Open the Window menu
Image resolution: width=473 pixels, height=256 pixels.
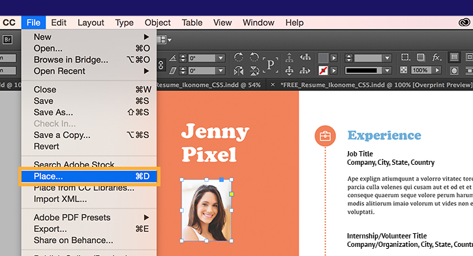(x=258, y=23)
